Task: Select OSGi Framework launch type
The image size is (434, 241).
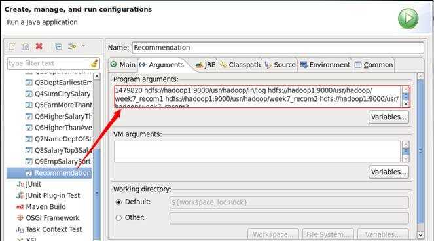Action: [48, 218]
